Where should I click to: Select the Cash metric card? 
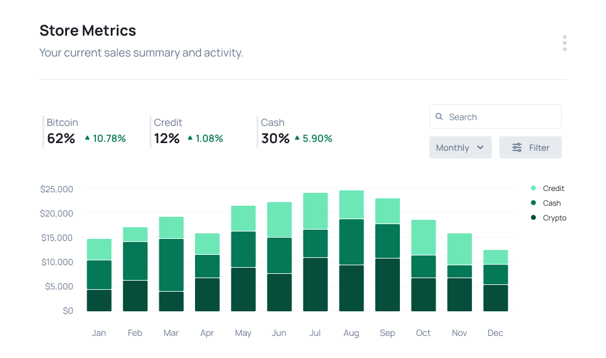(x=297, y=130)
